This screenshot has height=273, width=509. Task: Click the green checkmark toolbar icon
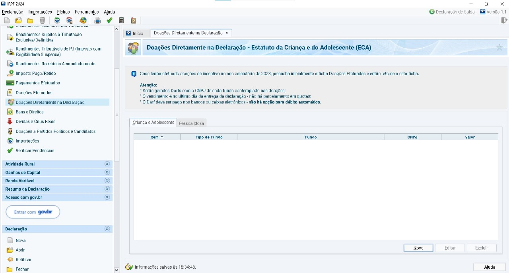pos(109,20)
